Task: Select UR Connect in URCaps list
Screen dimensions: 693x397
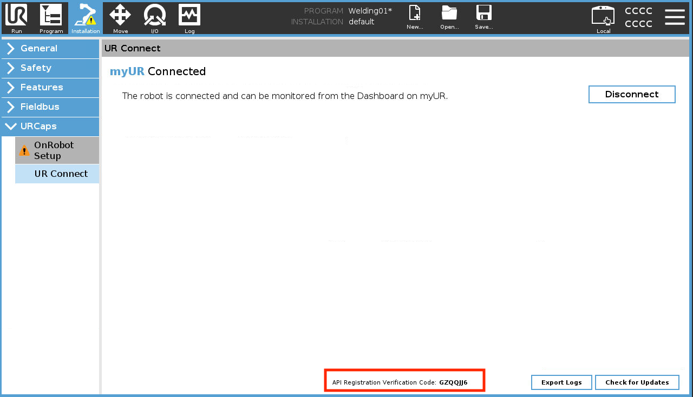Action: coord(57,174)
